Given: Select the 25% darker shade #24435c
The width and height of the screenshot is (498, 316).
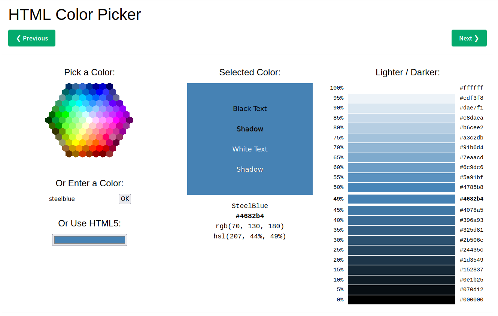Looking at the screenshot, I should [x=401, y=250].
